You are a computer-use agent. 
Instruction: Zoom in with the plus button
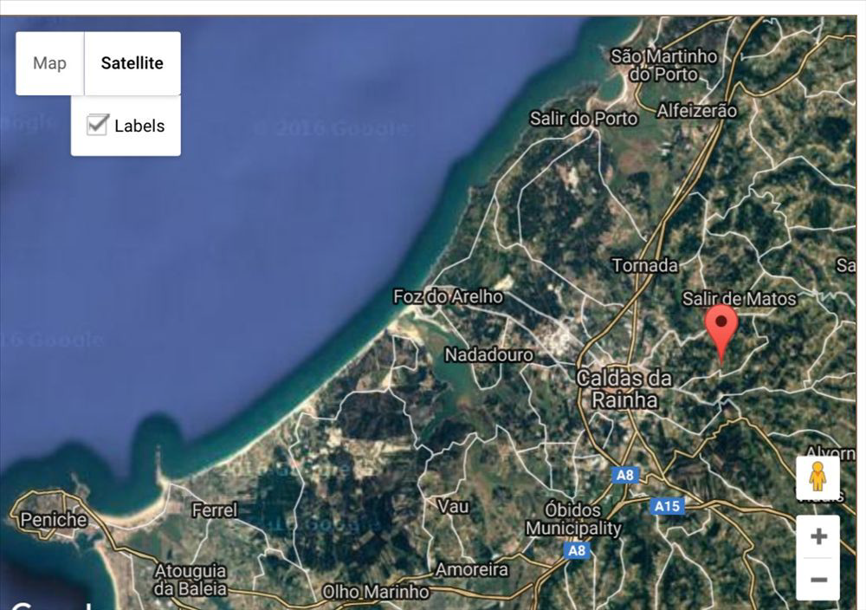coord(818,536)
